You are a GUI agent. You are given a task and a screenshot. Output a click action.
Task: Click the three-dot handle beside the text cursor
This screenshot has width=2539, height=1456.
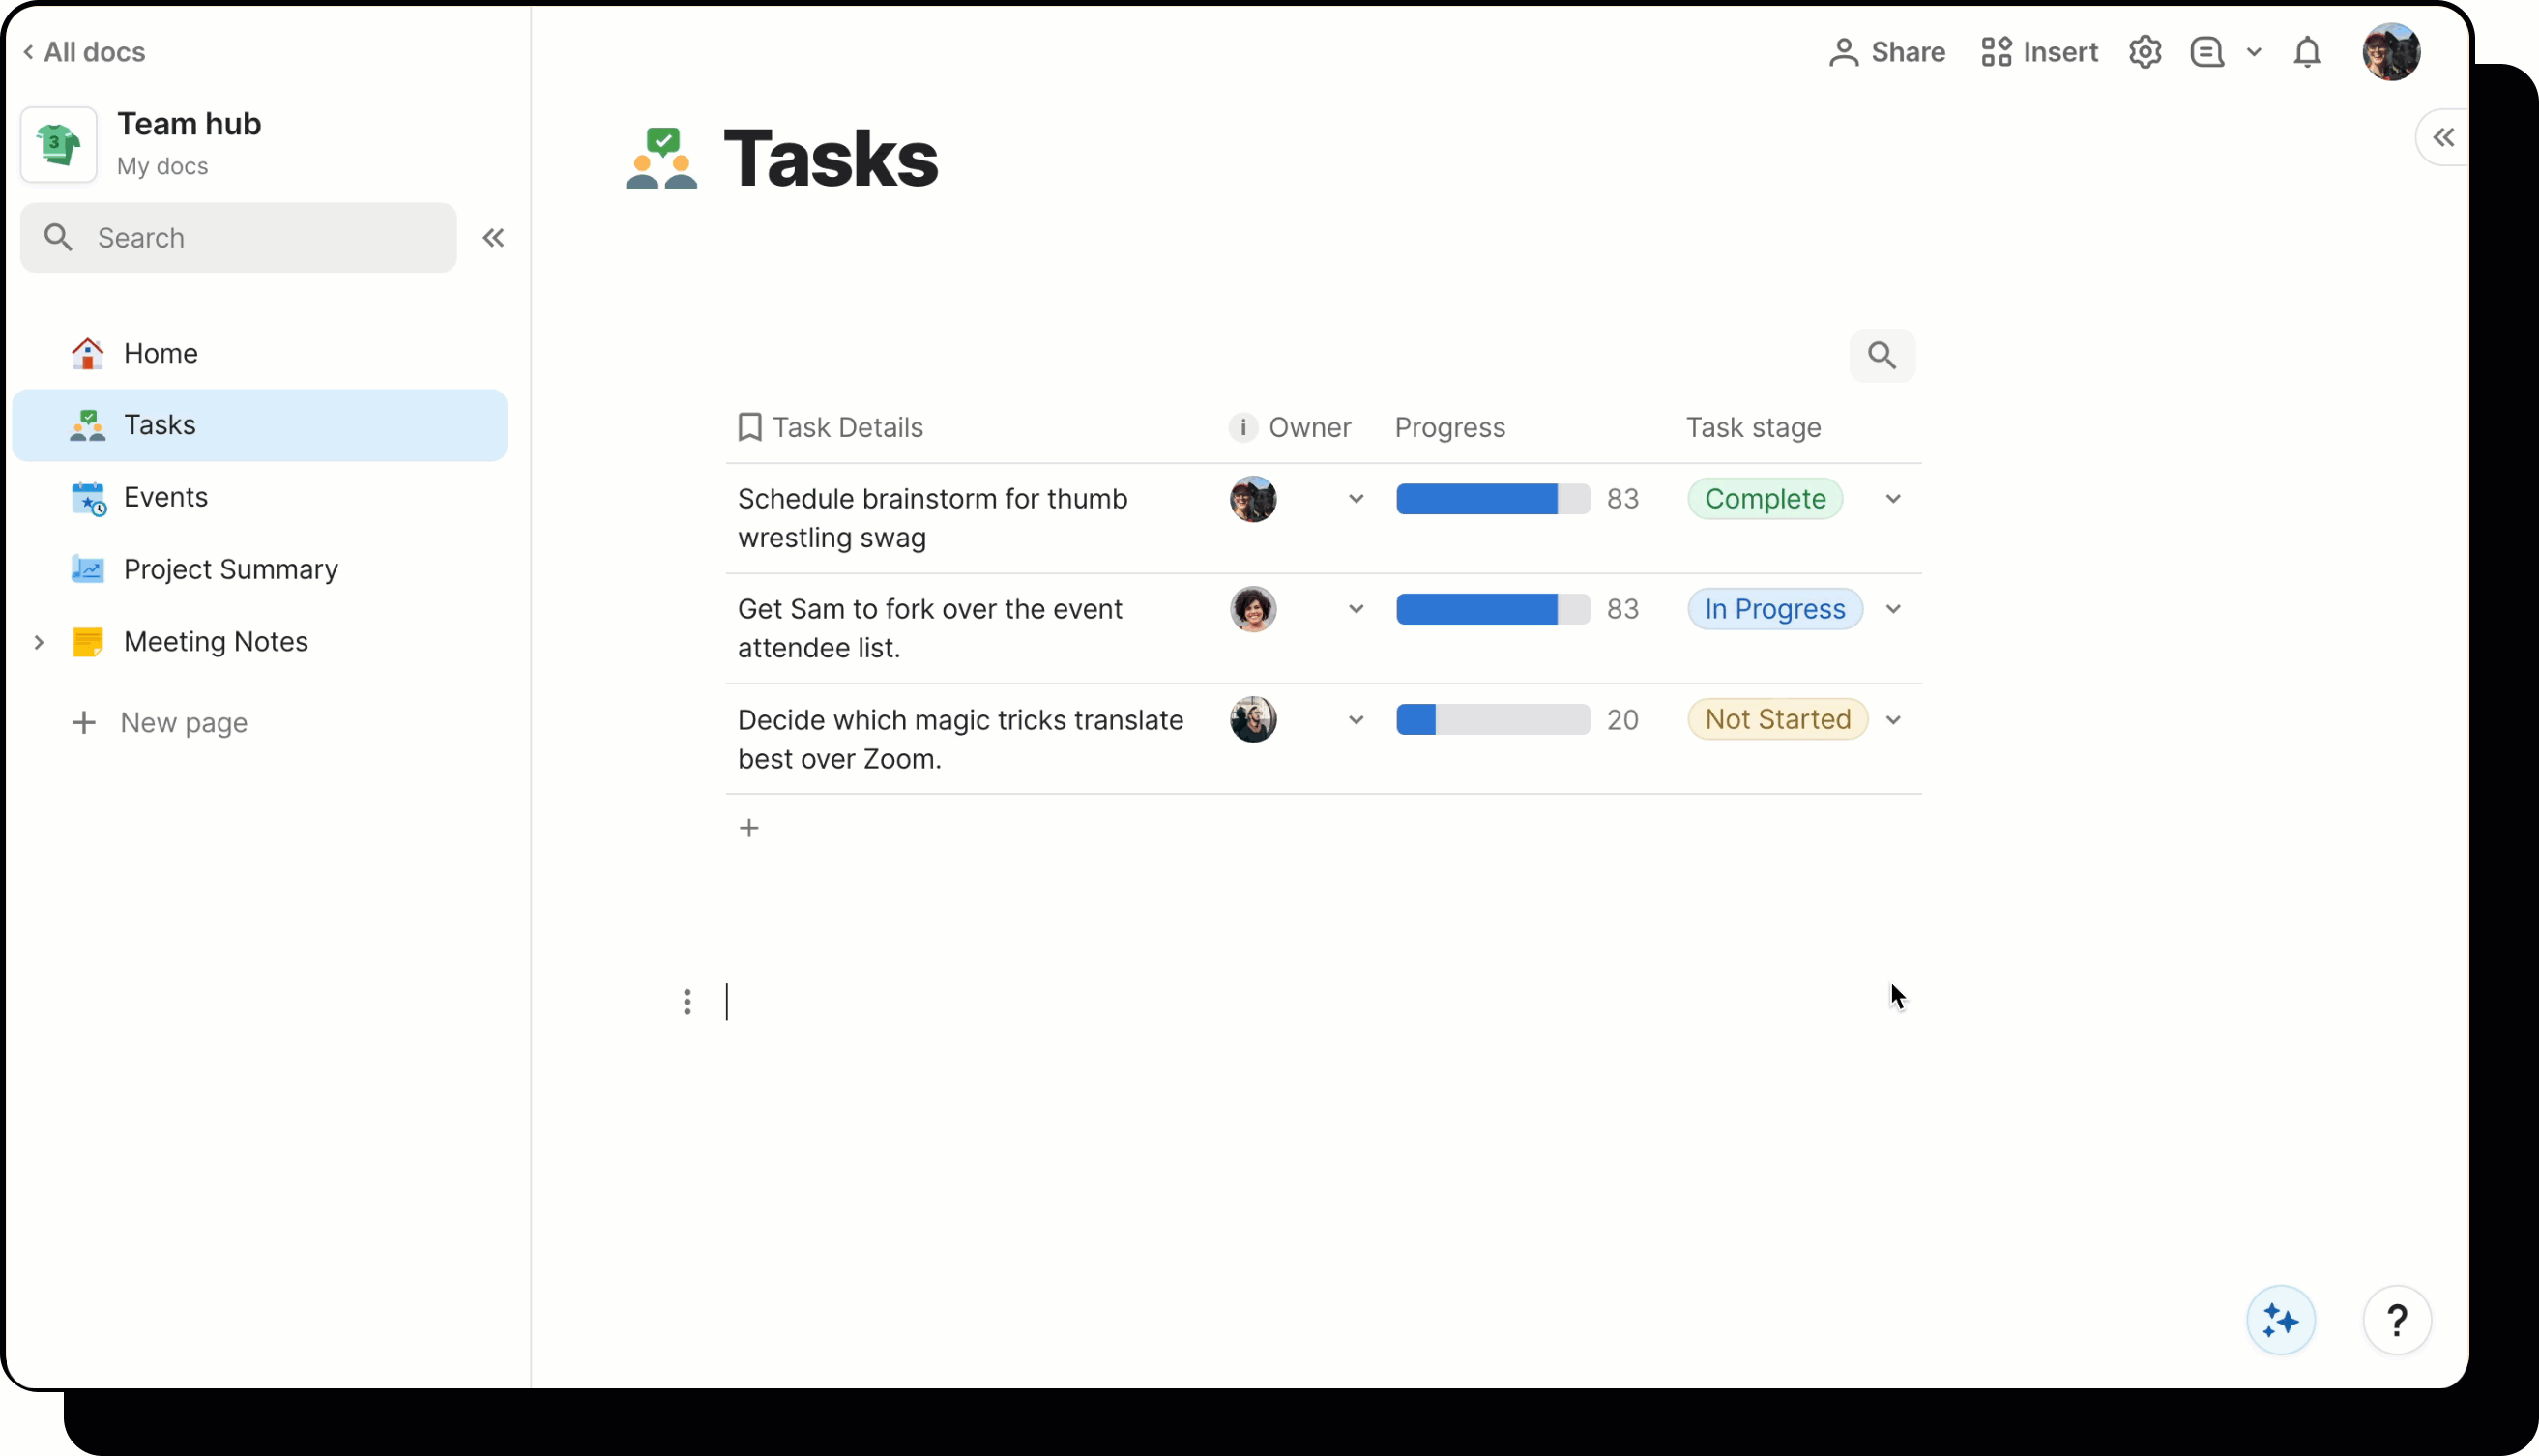(x=687, y=1002)
